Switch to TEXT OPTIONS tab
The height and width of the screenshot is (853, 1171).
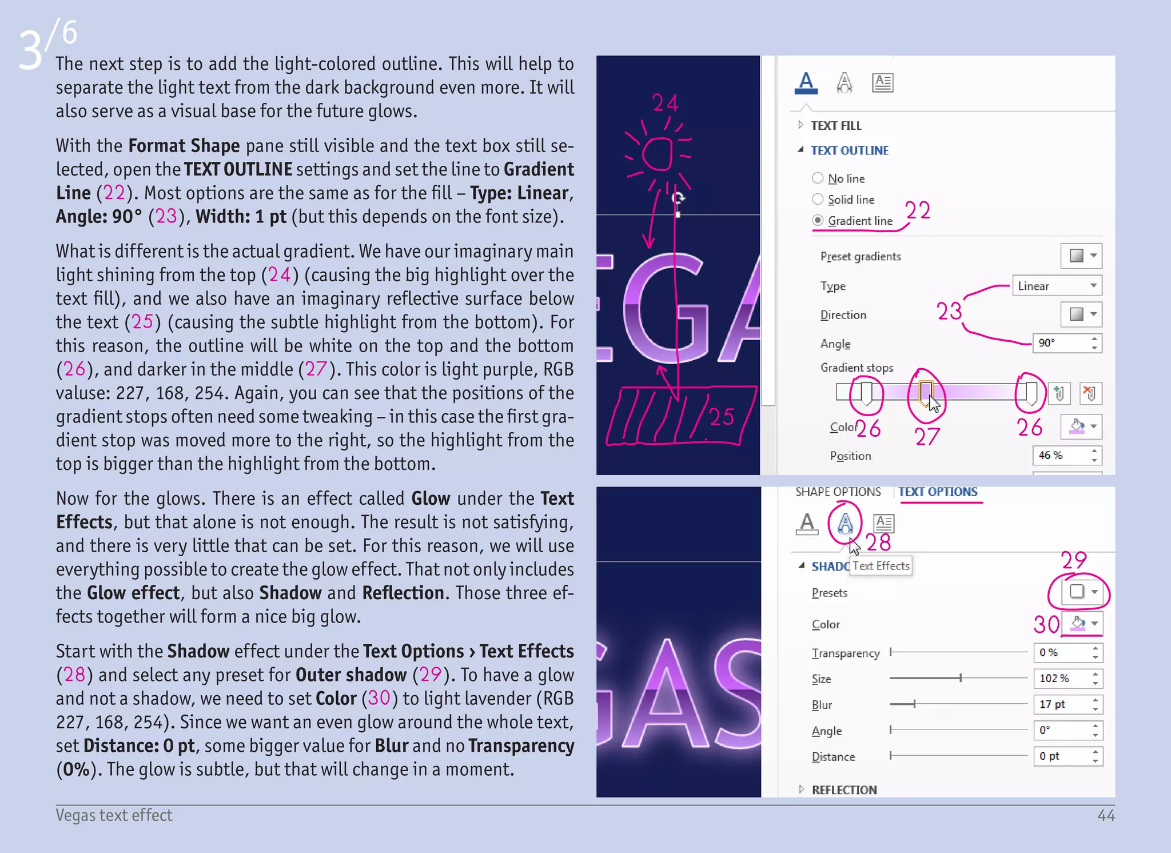point(938,492)
